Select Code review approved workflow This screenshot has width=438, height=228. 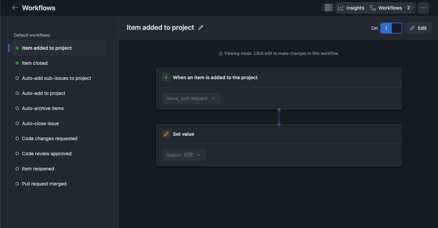pyautogui.click(x=47, y=154)
